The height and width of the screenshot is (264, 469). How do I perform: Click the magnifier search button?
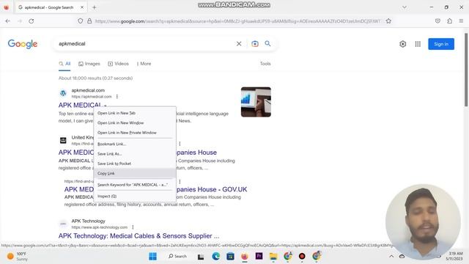[267, 44]
